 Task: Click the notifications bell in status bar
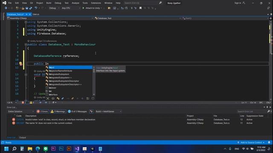pyautogui.click(x=269, y=142)
